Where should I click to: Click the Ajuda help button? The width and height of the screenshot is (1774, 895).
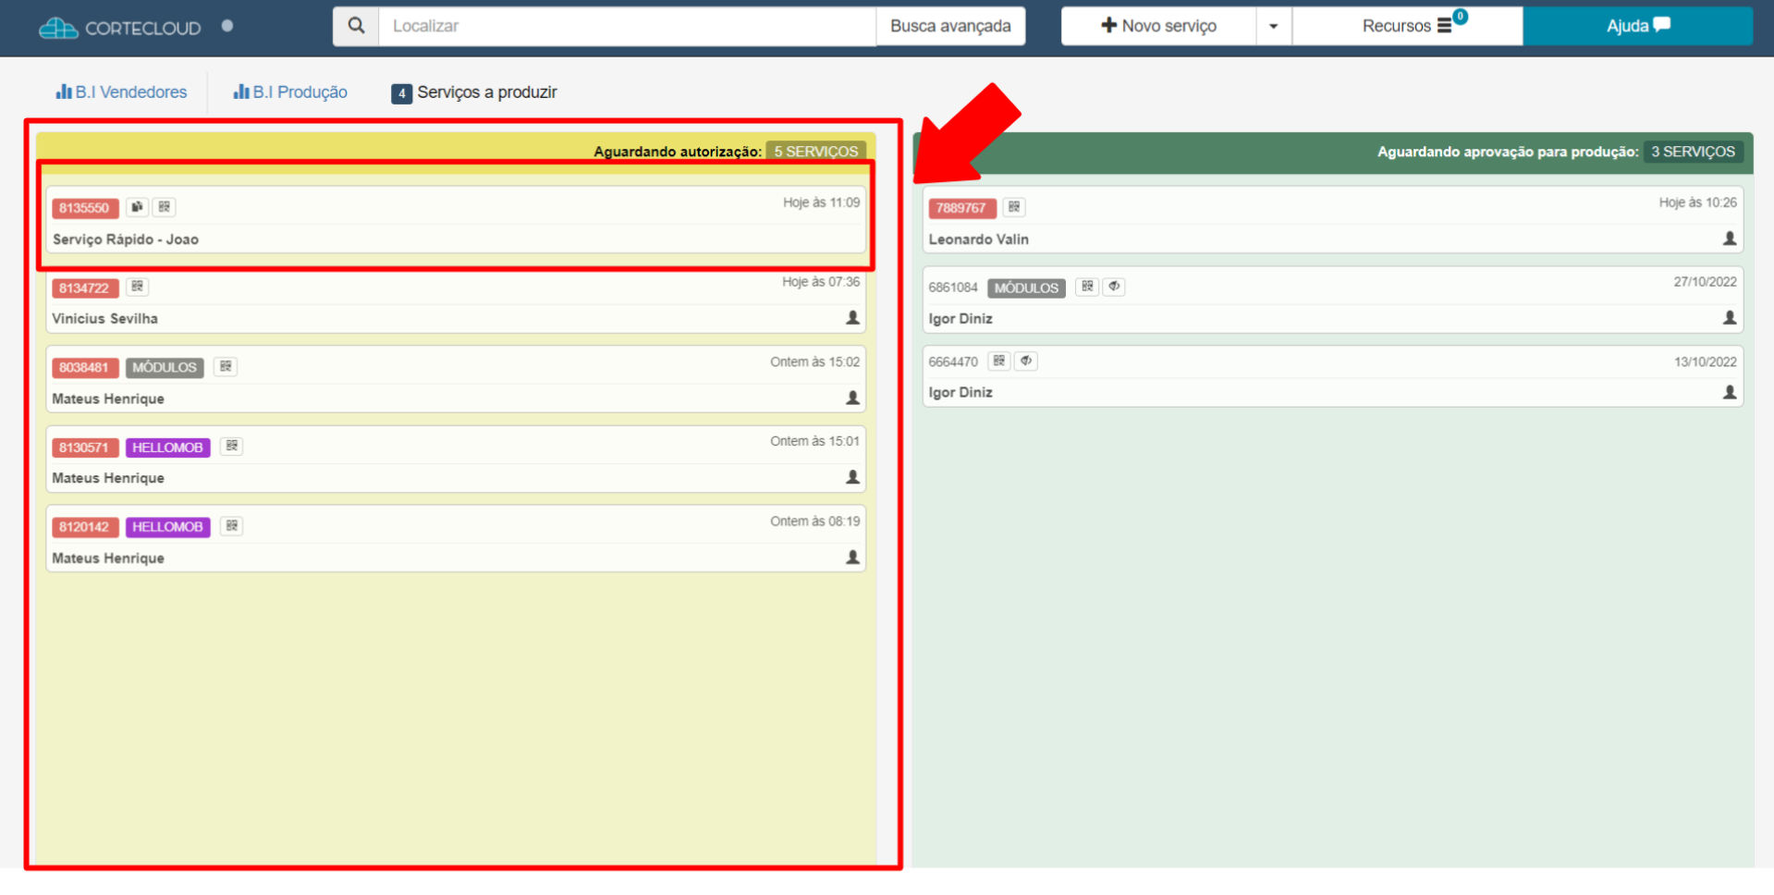pyautogui.click(x=1637, y=26)
